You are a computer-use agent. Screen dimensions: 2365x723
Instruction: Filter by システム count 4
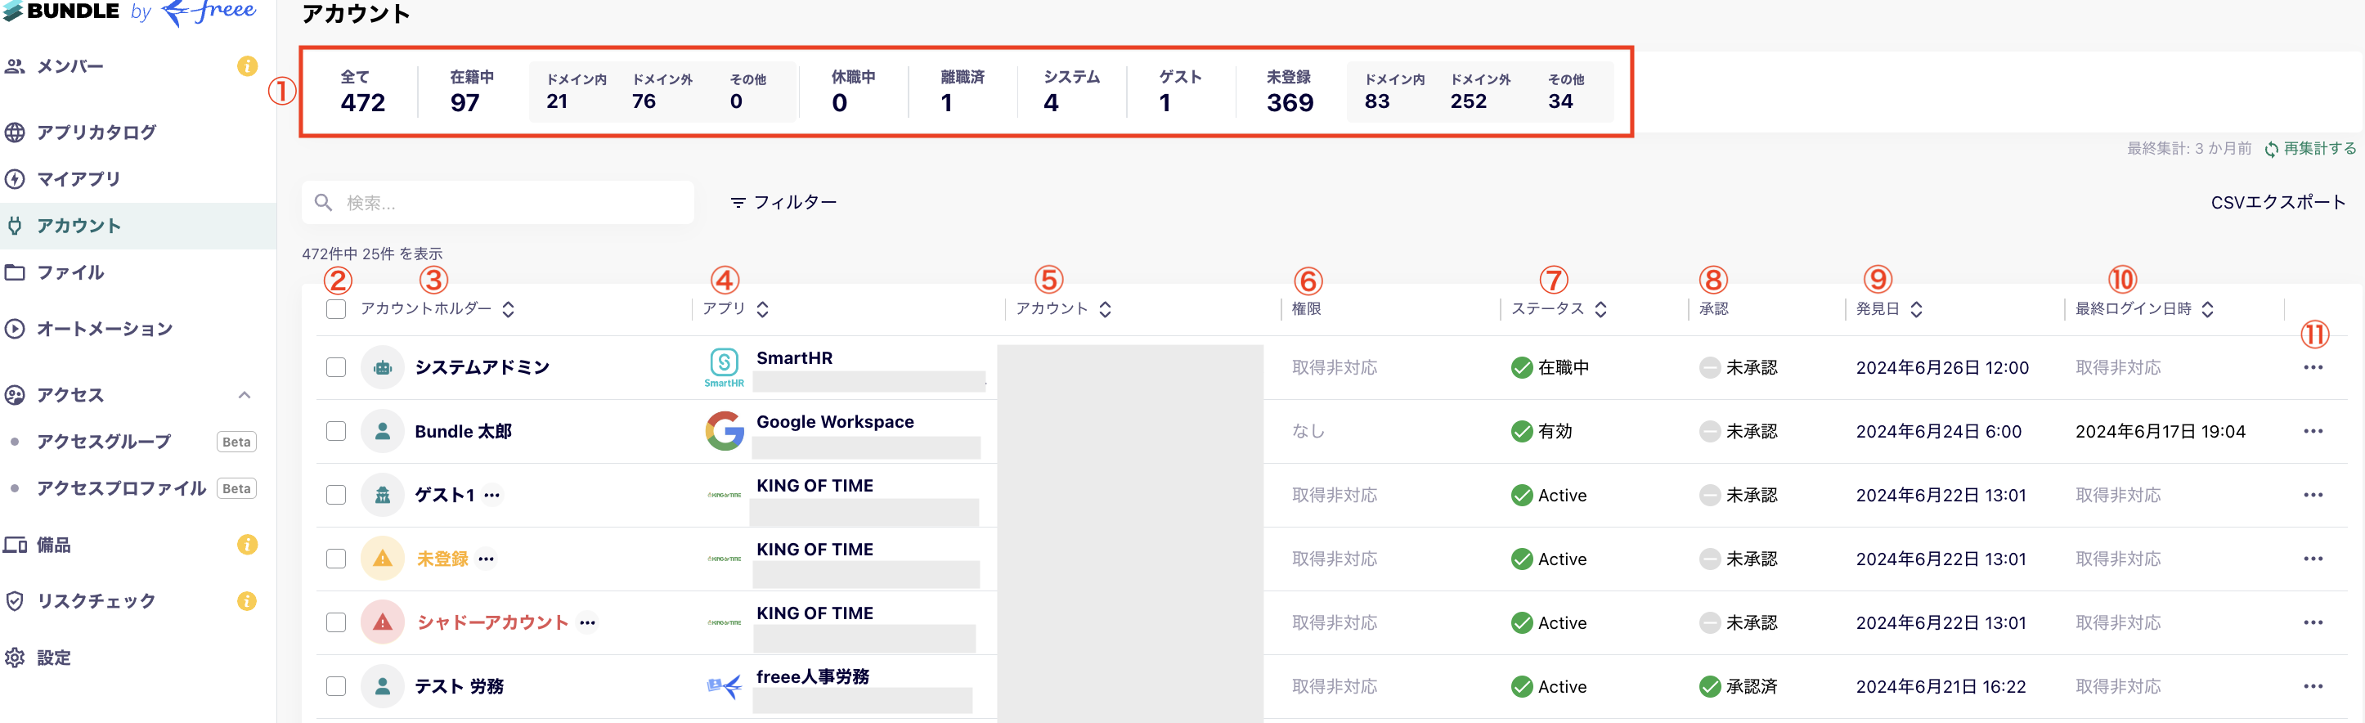coord(1070,91)
